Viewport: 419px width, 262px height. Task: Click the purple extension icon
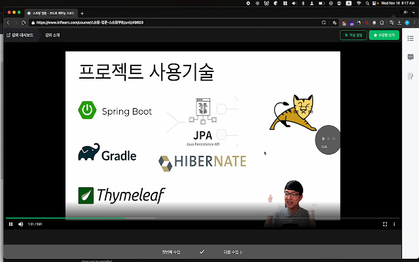[352, 23]
